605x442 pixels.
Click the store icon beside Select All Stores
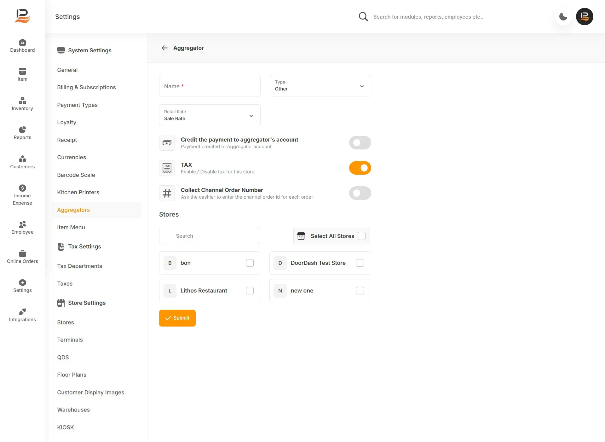click(x=301, y=236)
